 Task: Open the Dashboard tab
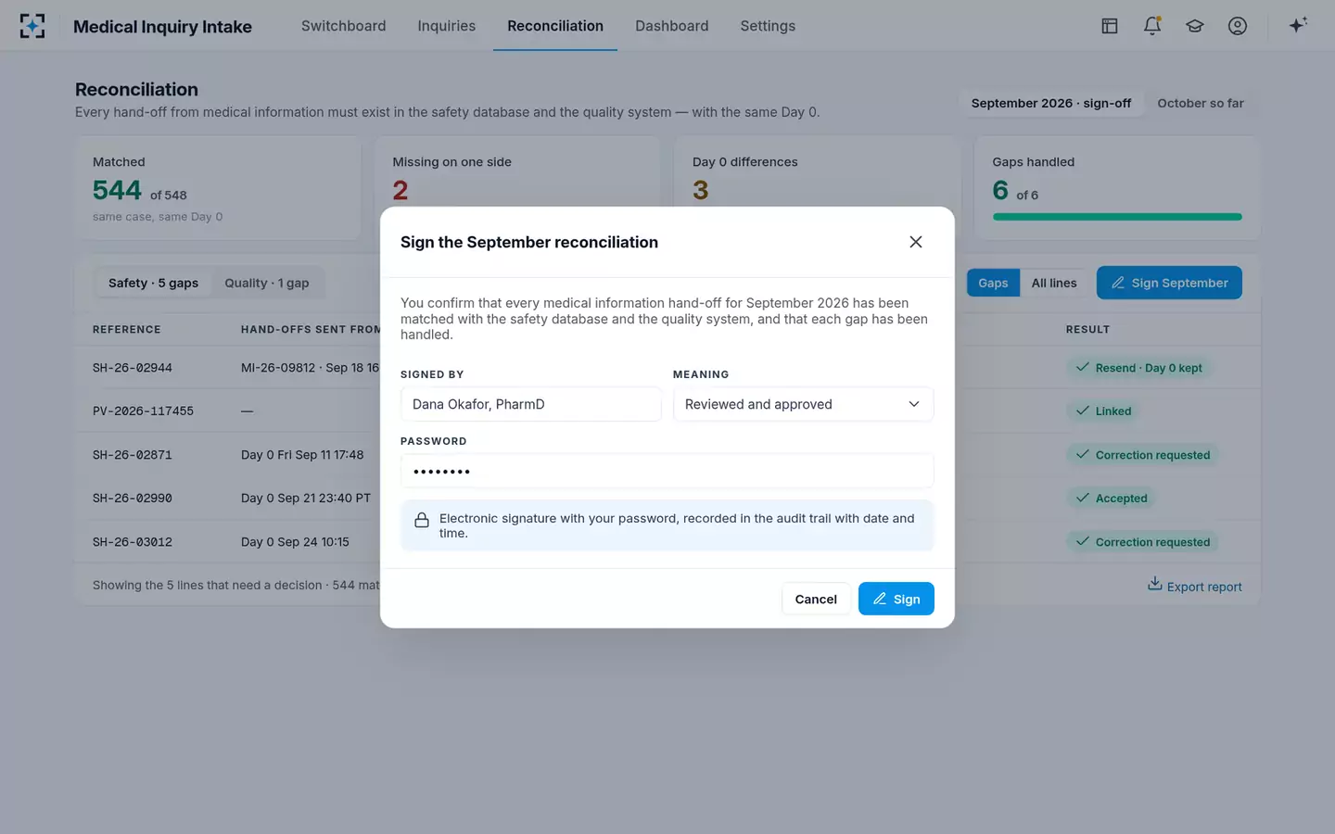tap(672, 26)
